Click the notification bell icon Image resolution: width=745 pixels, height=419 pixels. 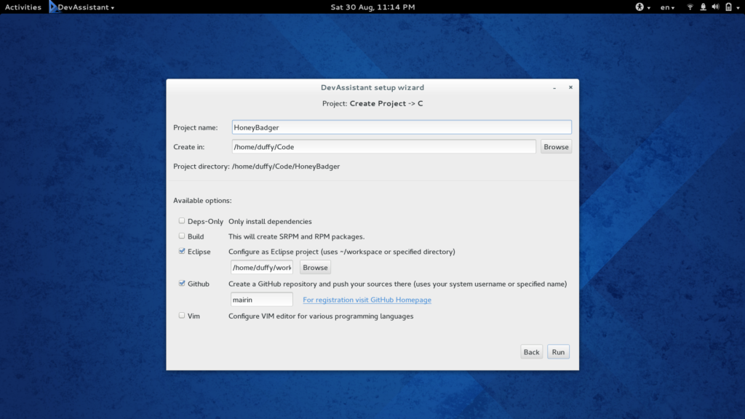coord(703,7)
